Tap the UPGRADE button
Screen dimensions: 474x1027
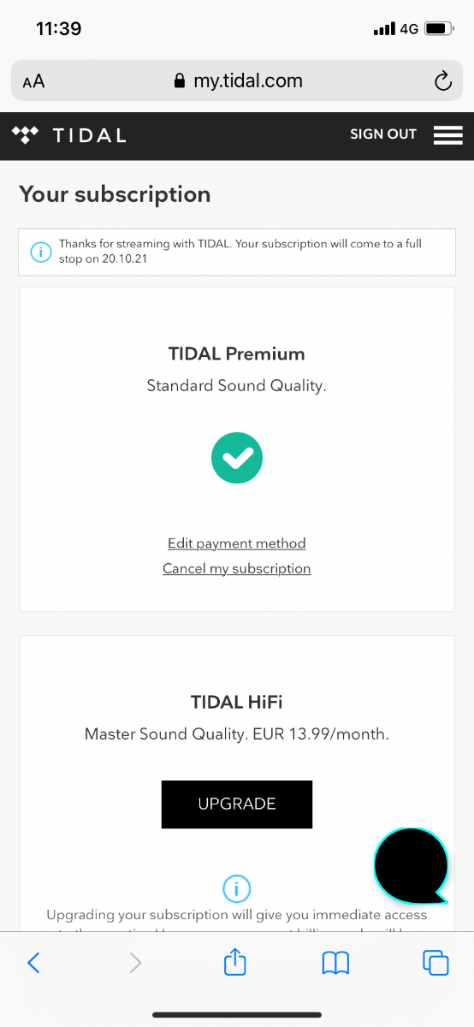237,804
